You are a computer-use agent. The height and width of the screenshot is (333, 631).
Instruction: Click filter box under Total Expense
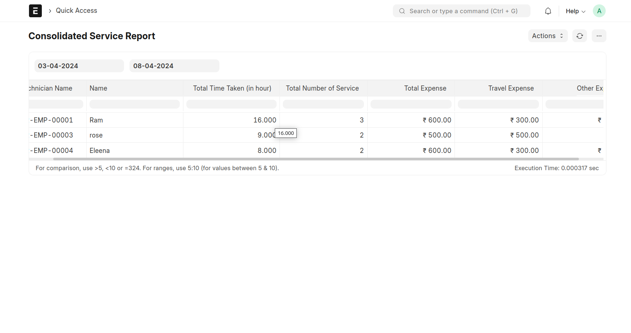point(411,104)
